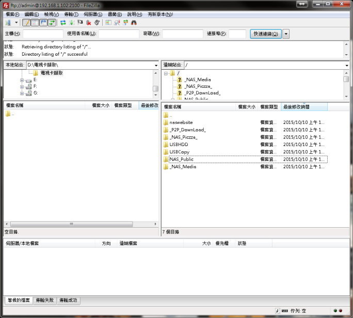Click the refresh file lists icon

pos(63,23)
